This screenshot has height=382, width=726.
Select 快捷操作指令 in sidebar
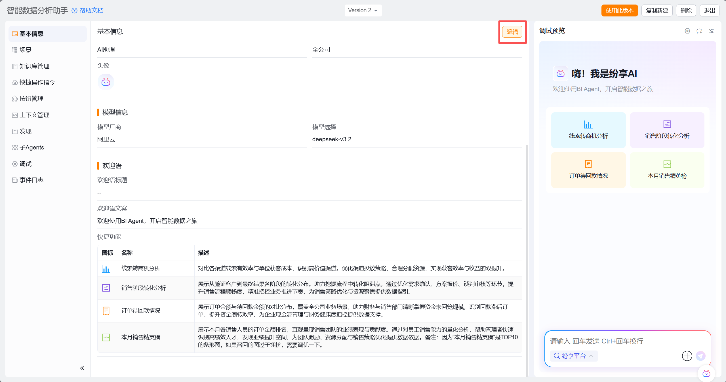[x=37, y=83]
